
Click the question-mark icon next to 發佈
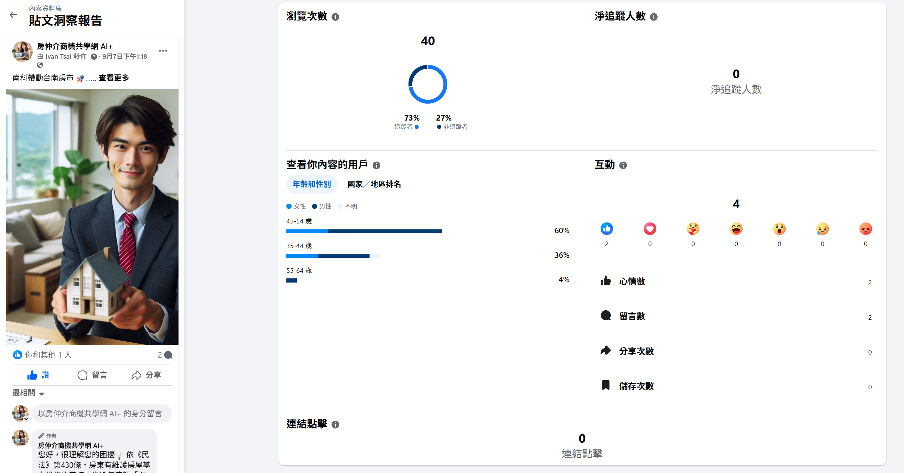tap(94, 57)
